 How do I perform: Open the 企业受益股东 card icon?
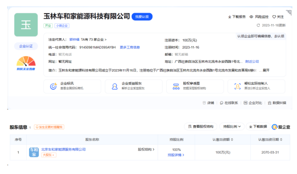point(115,86)
